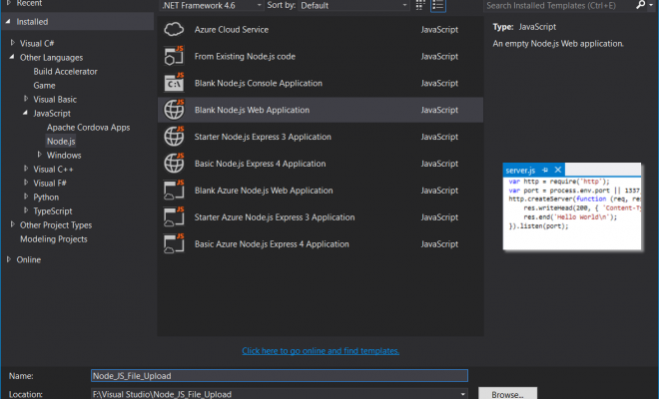Select Build Accelerator in the tree
Screen dimensions: 659x399
coord(65,72)
